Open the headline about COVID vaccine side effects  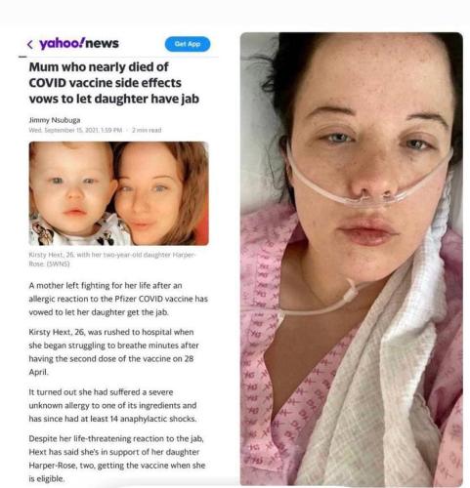coord(114,83)
